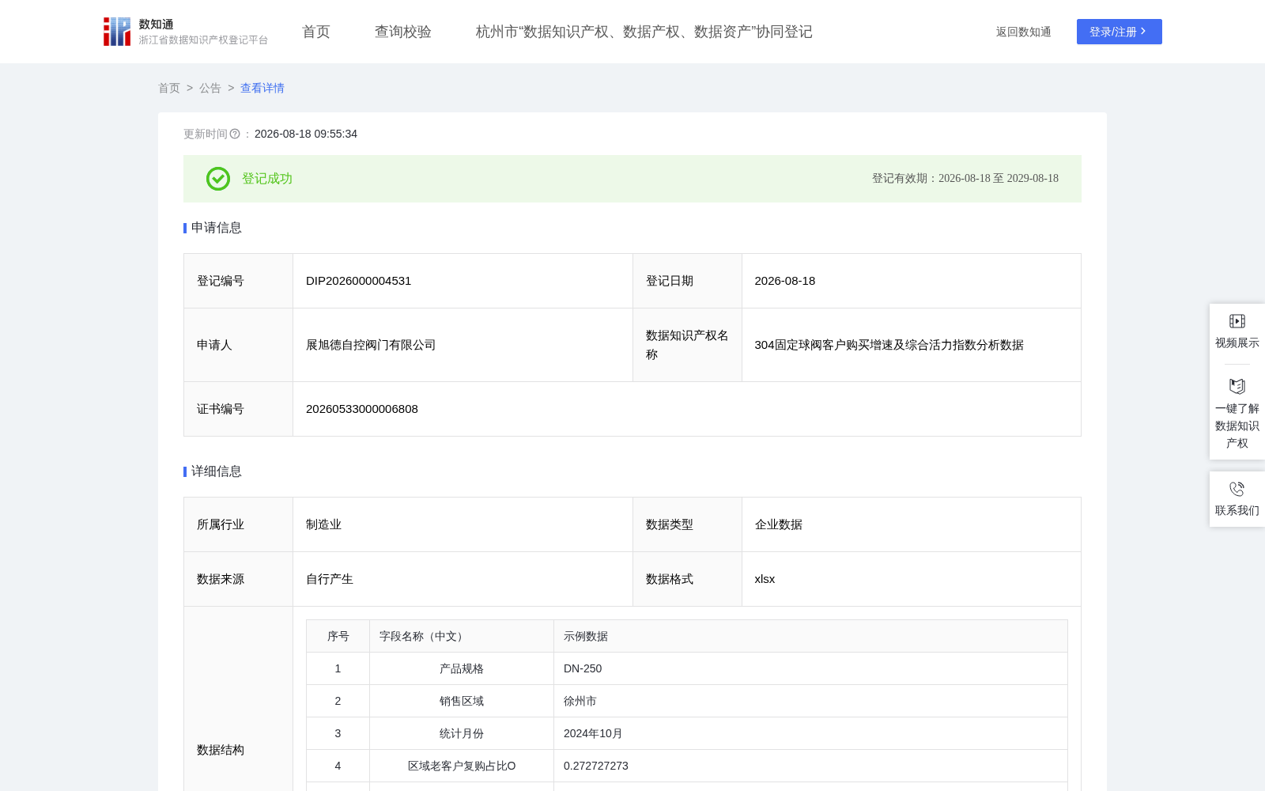Click 查看详情 in the breadcrumb
Screen dimensions: 1265x791
click(x=262, y=88)
